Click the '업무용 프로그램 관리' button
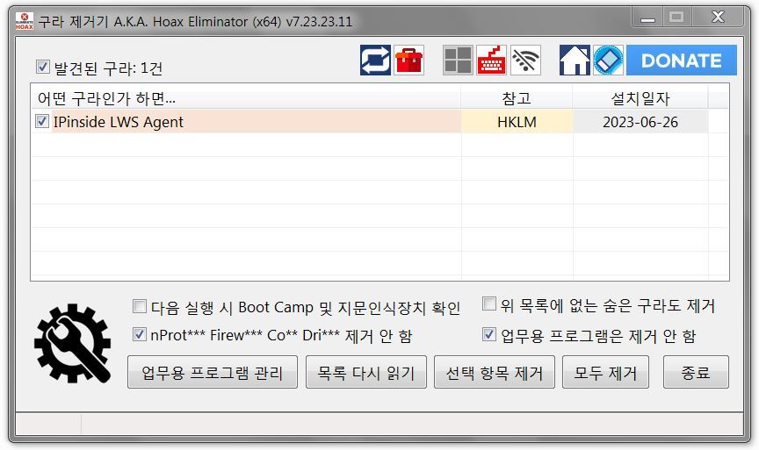Viewport: 759px width, 450px height. [x=213, y=372]
